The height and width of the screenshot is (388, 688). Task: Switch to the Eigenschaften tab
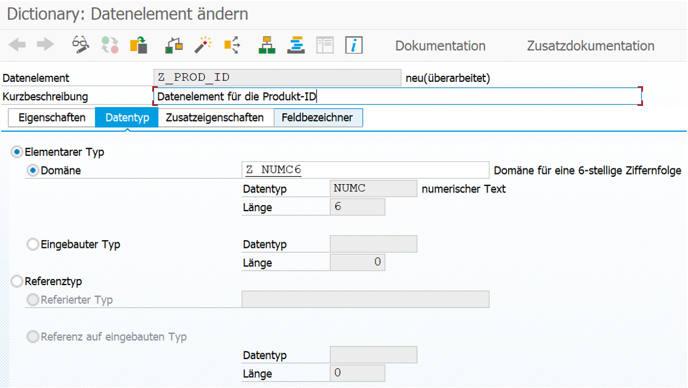point(52,117)
